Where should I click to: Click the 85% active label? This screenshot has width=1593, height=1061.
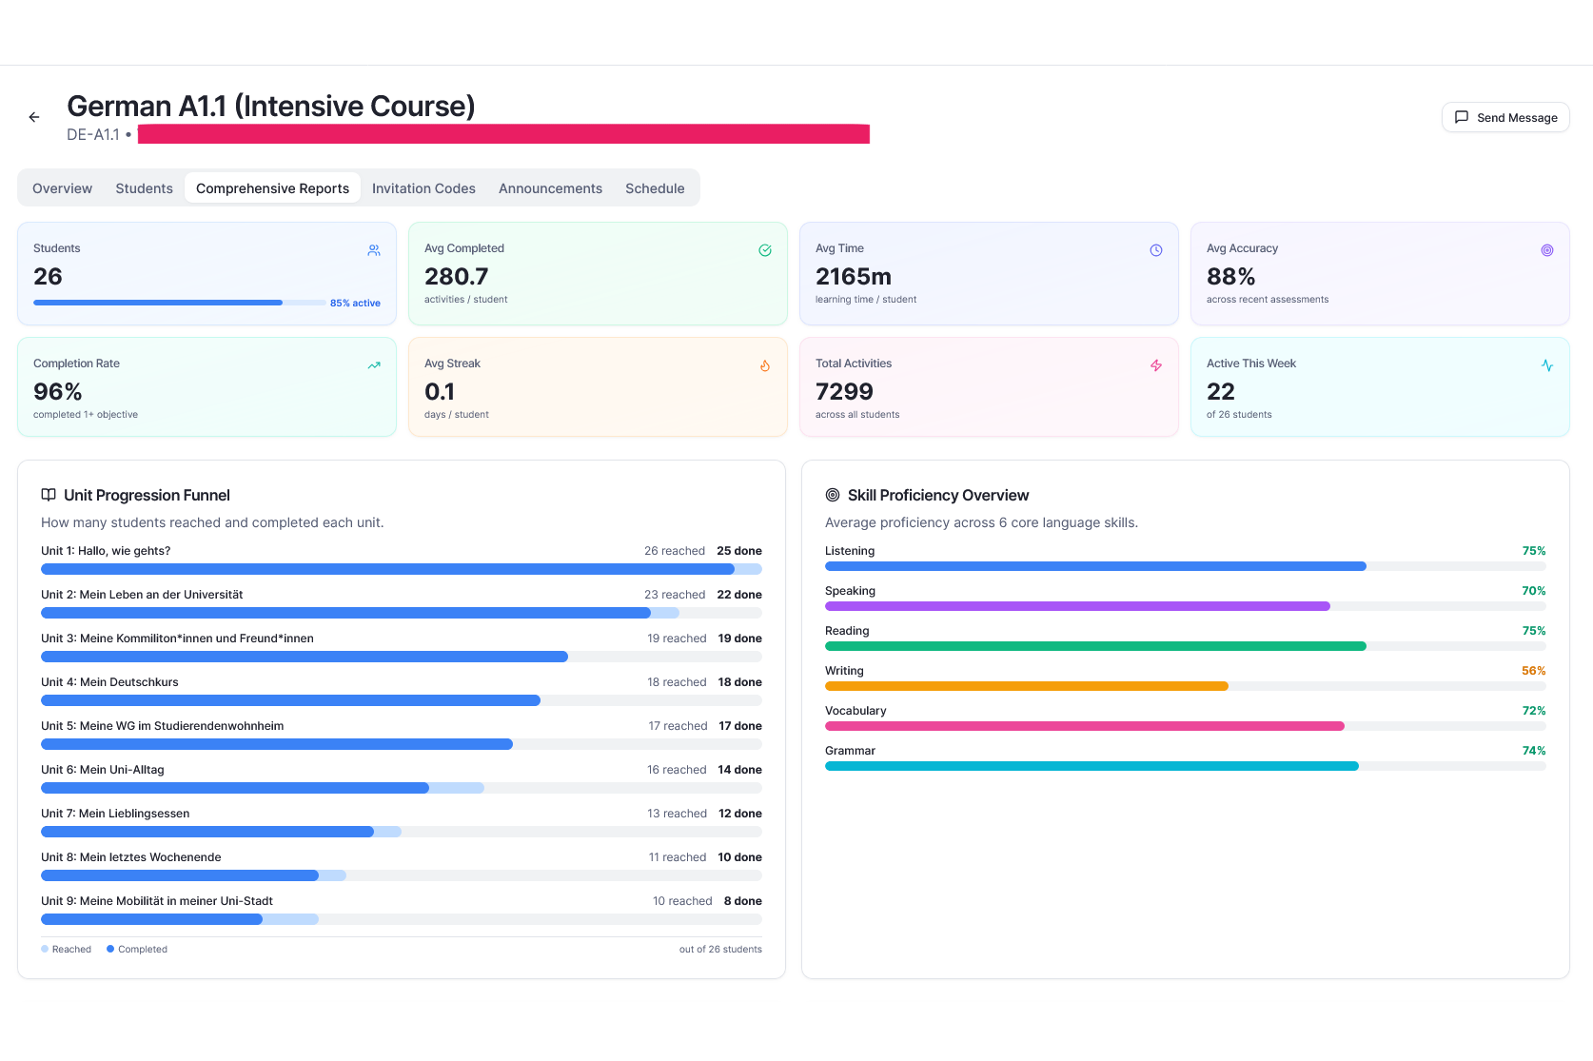click(355, 303)
